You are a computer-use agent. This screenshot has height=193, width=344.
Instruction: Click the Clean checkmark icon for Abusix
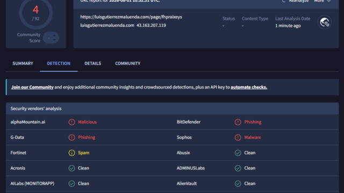coord(238,153)
